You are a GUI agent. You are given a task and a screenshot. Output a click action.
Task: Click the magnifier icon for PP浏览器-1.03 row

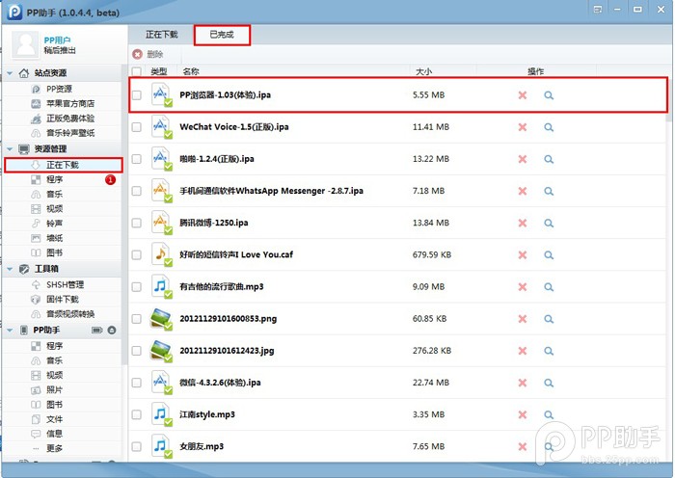549,95
